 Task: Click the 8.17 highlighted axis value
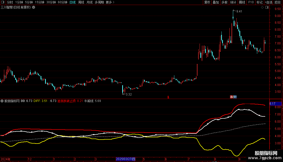pos(275,104)
